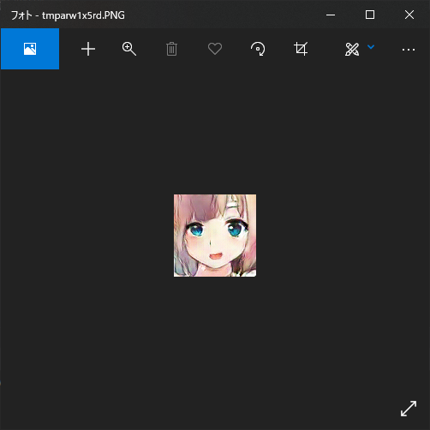
Task: Open the photo collection view icon
Action: [x=30, y=49]
